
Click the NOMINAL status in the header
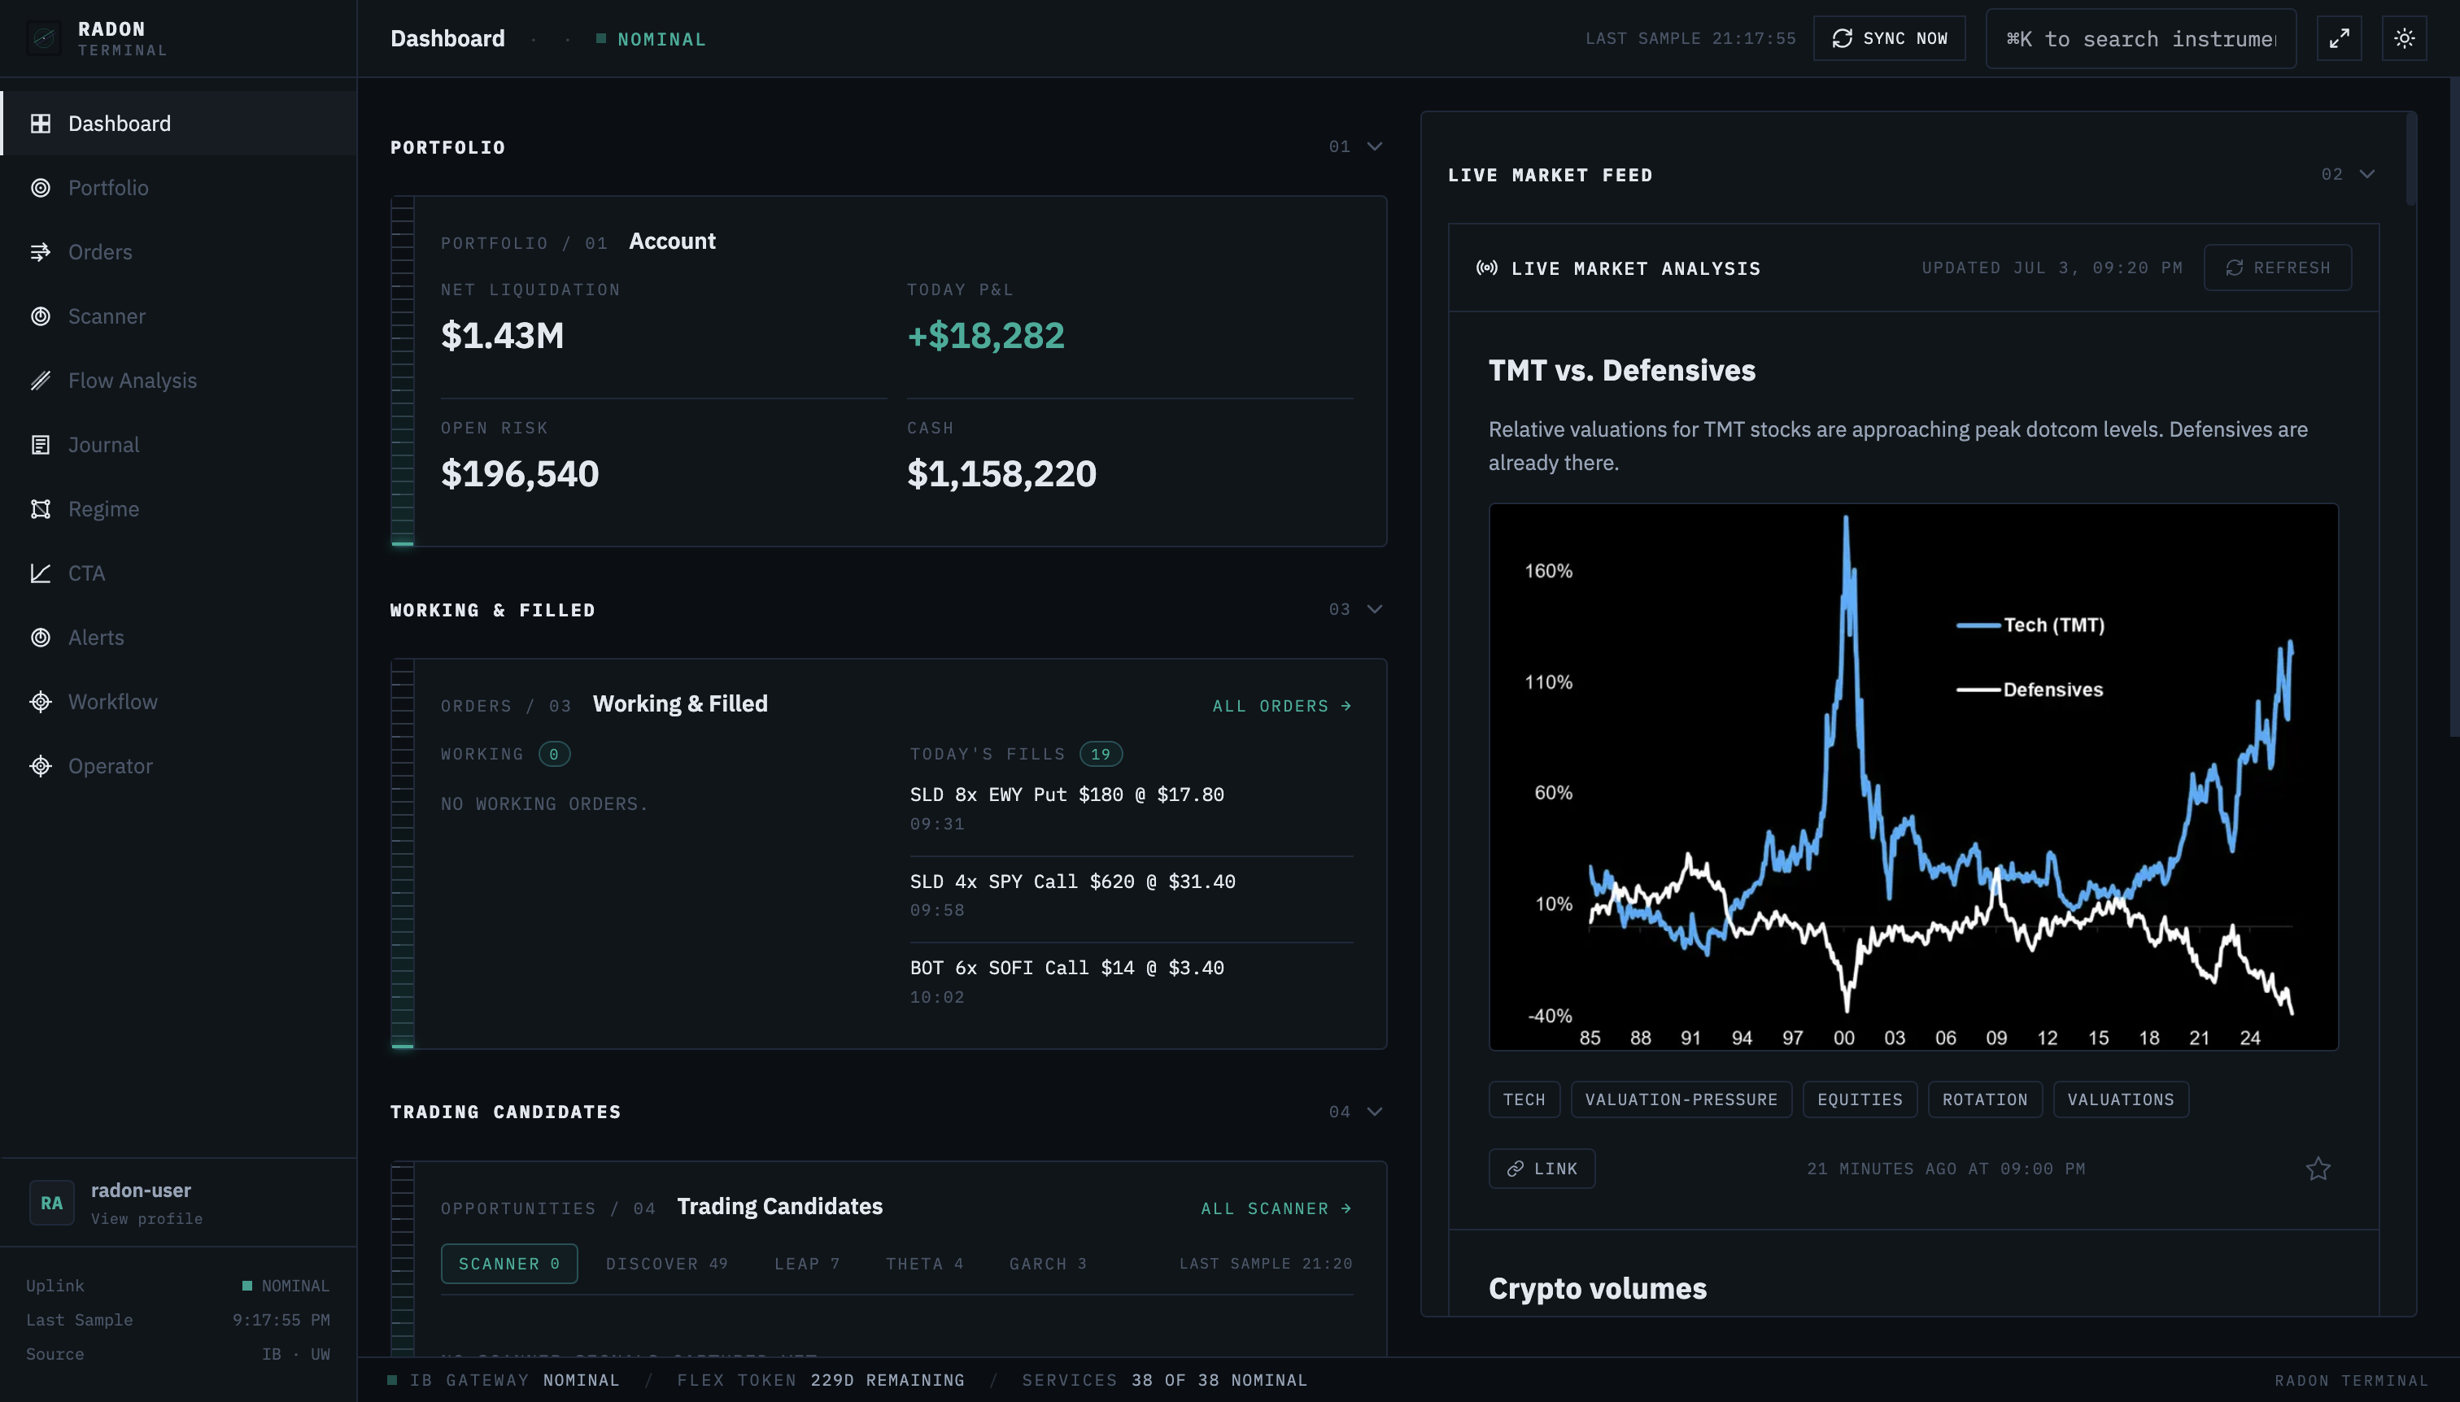coord(651,40)
